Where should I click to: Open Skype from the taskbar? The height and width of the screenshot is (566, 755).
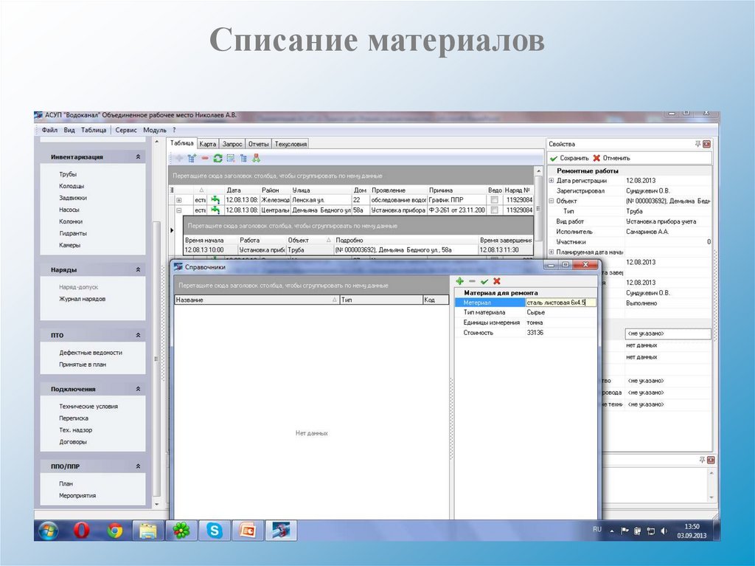(x=215, y=530)
